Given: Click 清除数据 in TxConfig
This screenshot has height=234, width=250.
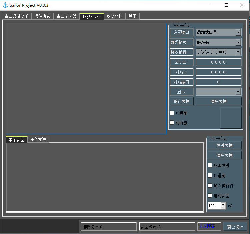Looking at the screenshot, I should coord(224,155).
